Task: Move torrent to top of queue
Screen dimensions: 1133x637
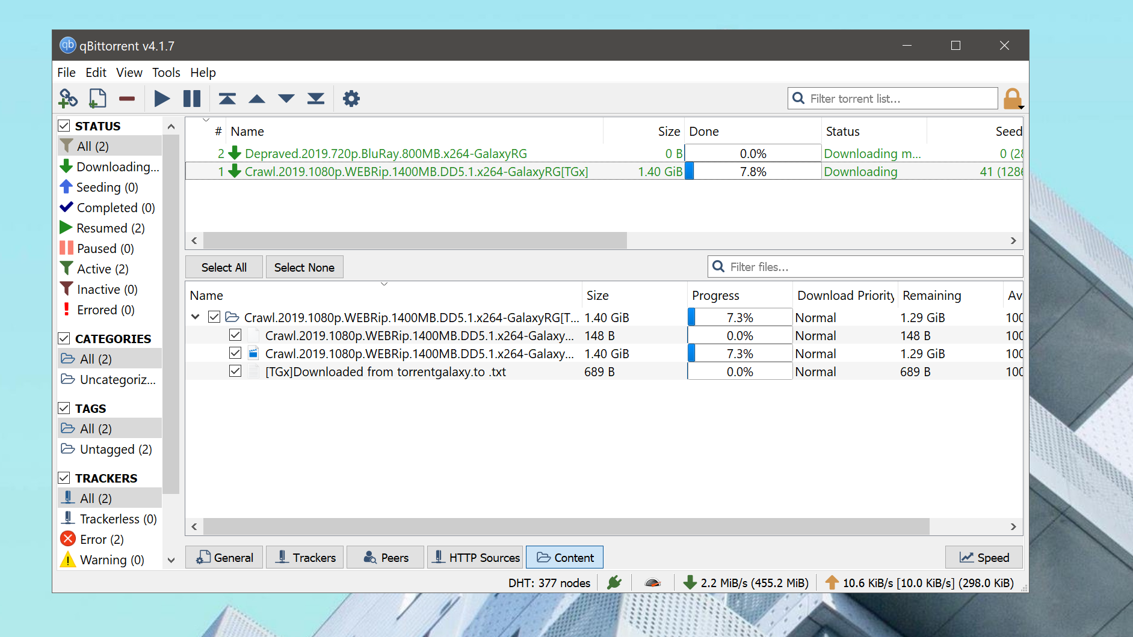Action: pyautogui.click(x=227, y=99)
